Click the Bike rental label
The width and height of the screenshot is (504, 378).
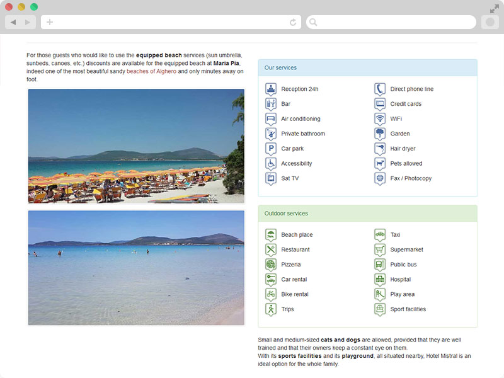click(295, 294)
